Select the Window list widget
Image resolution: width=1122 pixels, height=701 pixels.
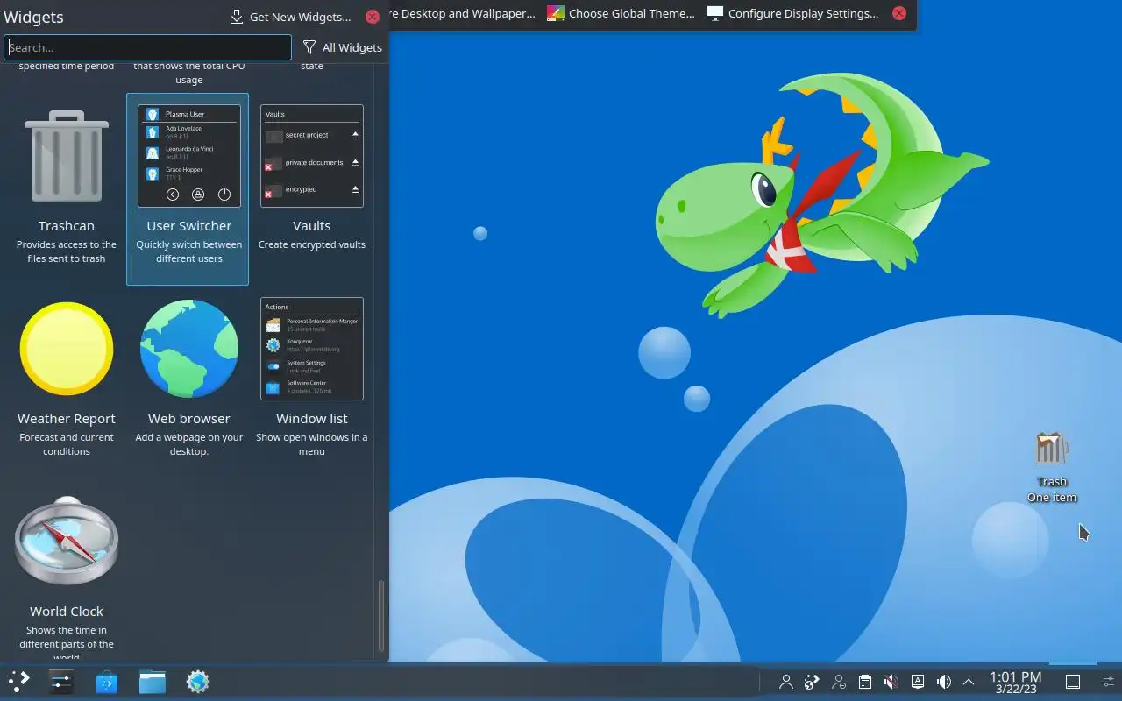coord(312,381)
